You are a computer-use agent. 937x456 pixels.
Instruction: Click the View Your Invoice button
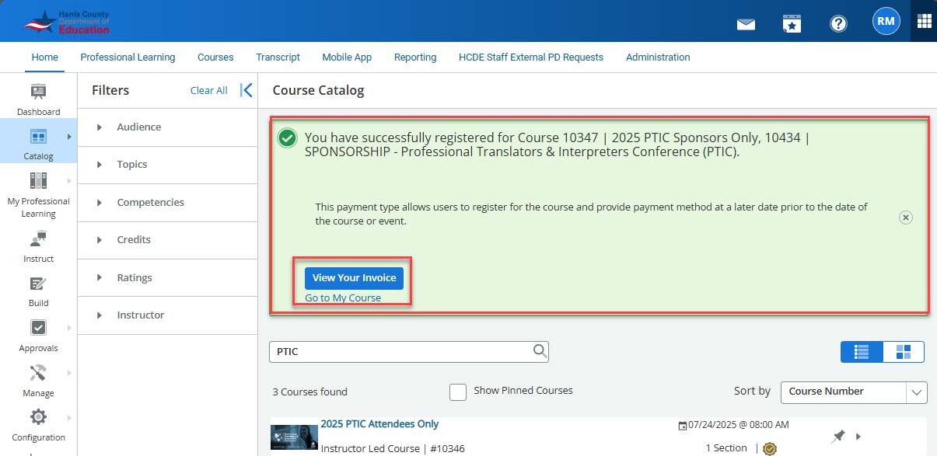pos(354,277)
